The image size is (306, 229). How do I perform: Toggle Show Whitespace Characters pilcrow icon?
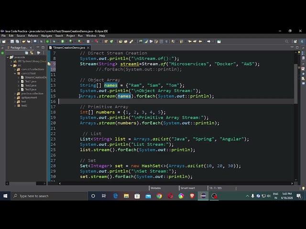tap(166, 42)
